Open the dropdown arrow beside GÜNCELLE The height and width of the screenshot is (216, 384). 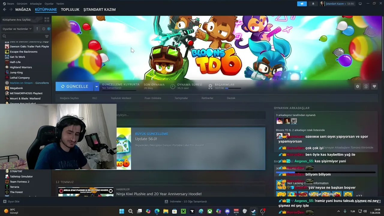97,86
